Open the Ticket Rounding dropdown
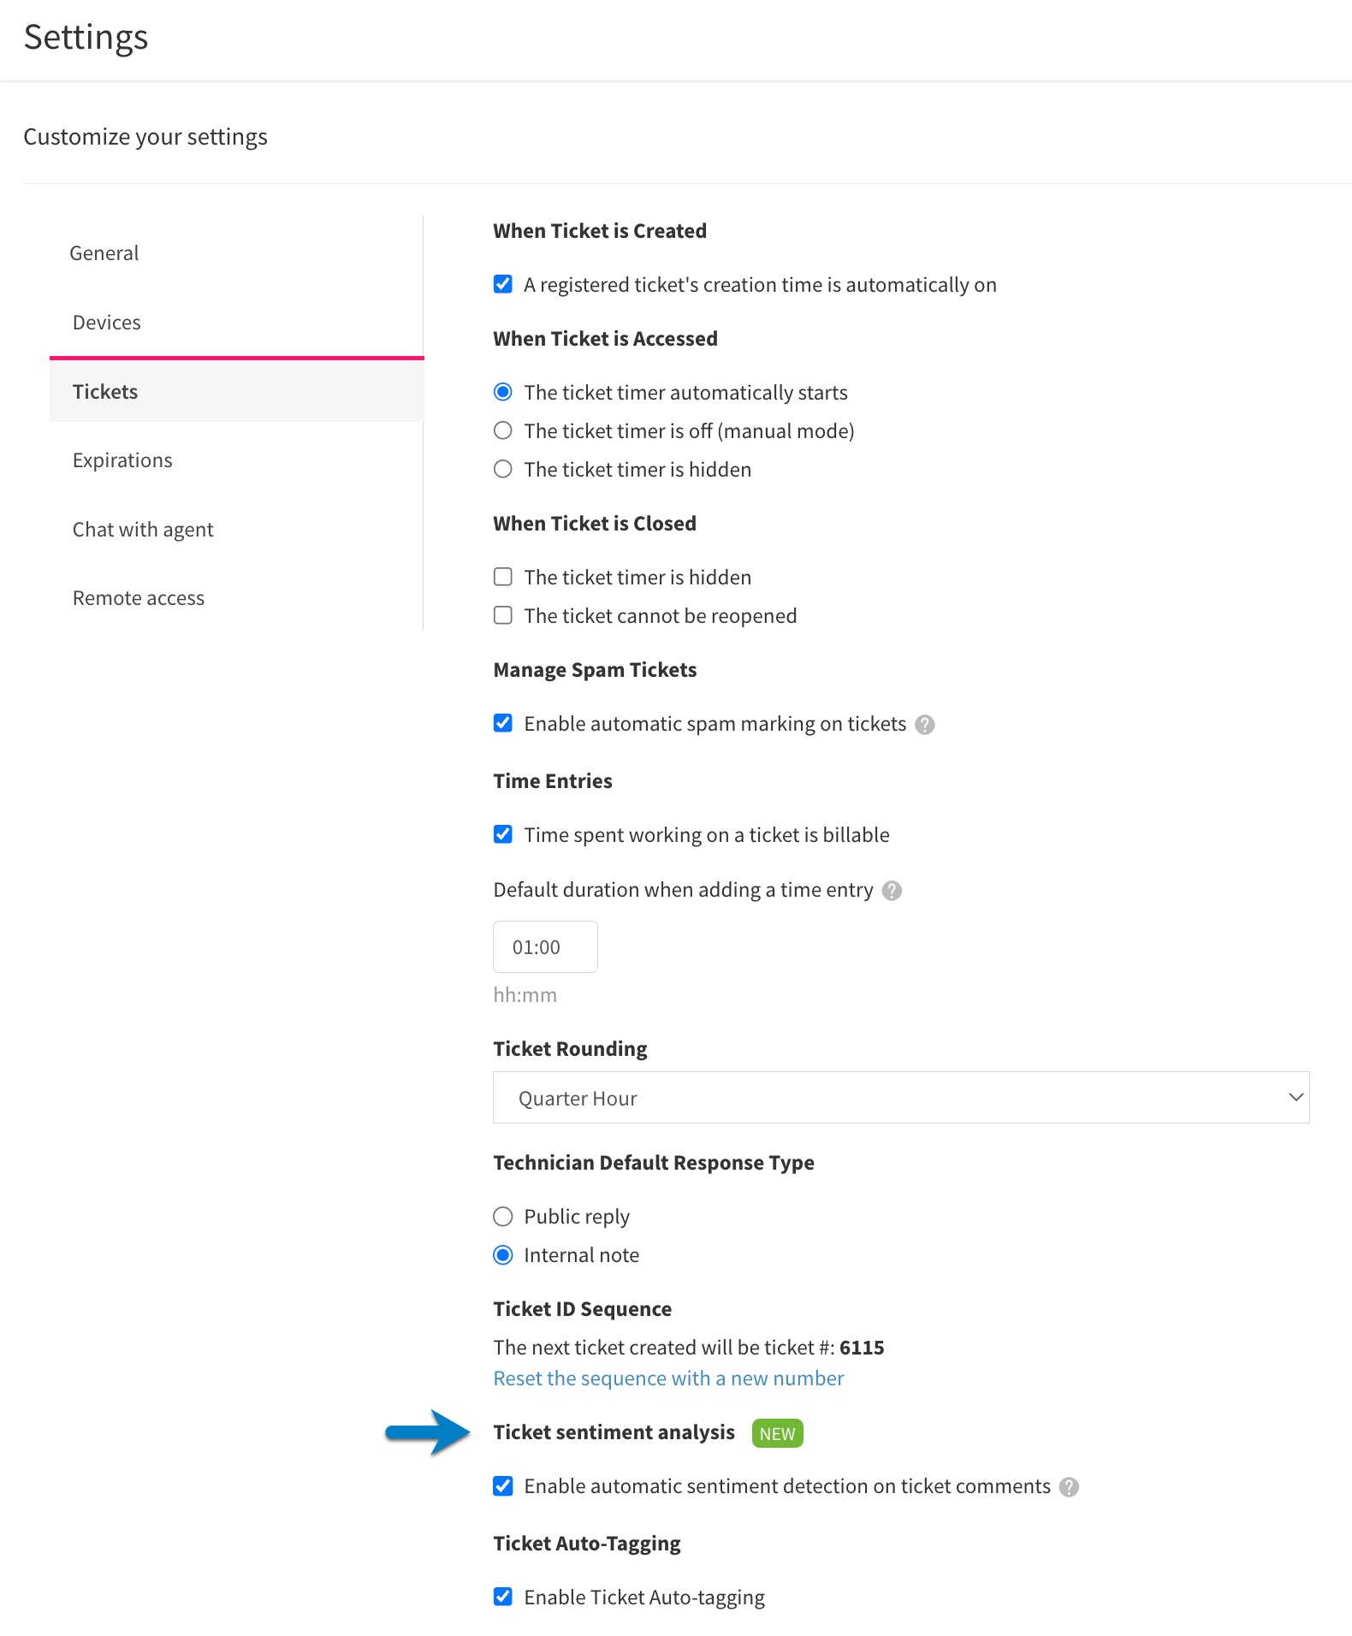Image resolution: width=1352 pixels, height=1636 pixels. pos(901,1098)
